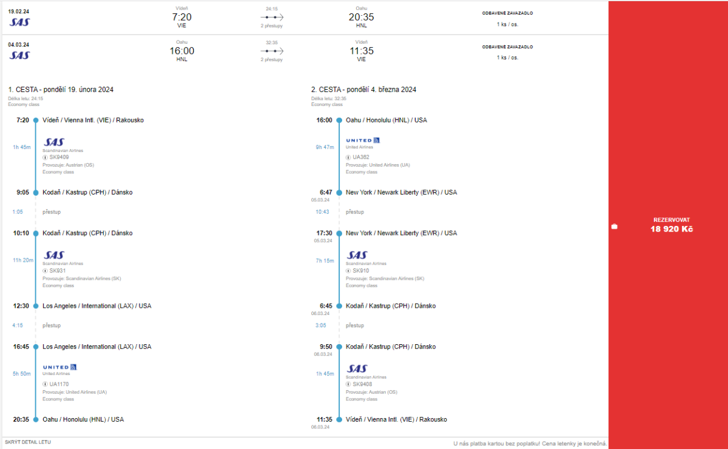Open info icon for flight UA1170
This screenshot has height=449, width=728.
pos(45,384)
